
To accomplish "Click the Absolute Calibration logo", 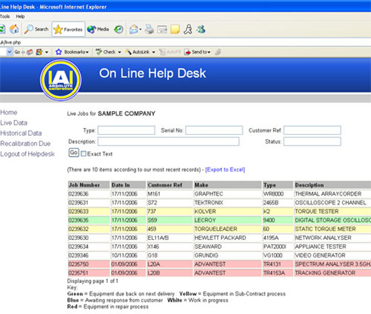I will tap(61, 80).
